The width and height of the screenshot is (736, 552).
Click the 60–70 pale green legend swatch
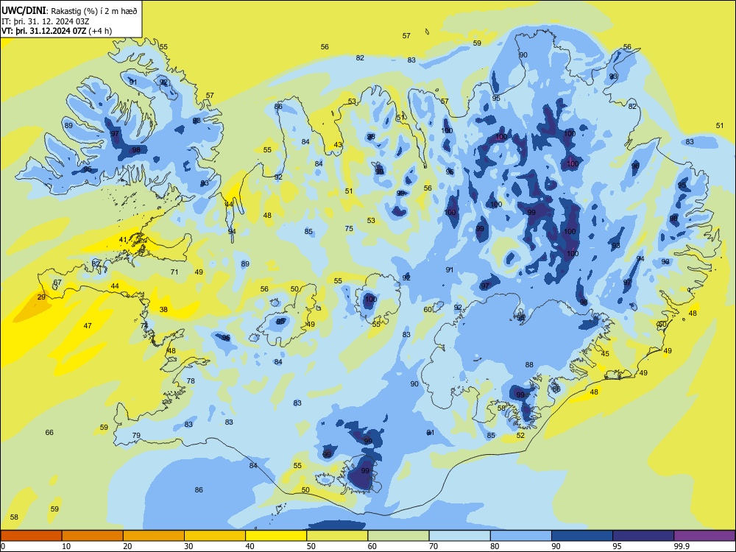398,536
